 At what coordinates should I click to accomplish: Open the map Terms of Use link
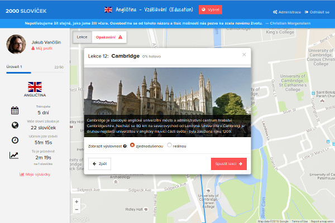[299, 221]
